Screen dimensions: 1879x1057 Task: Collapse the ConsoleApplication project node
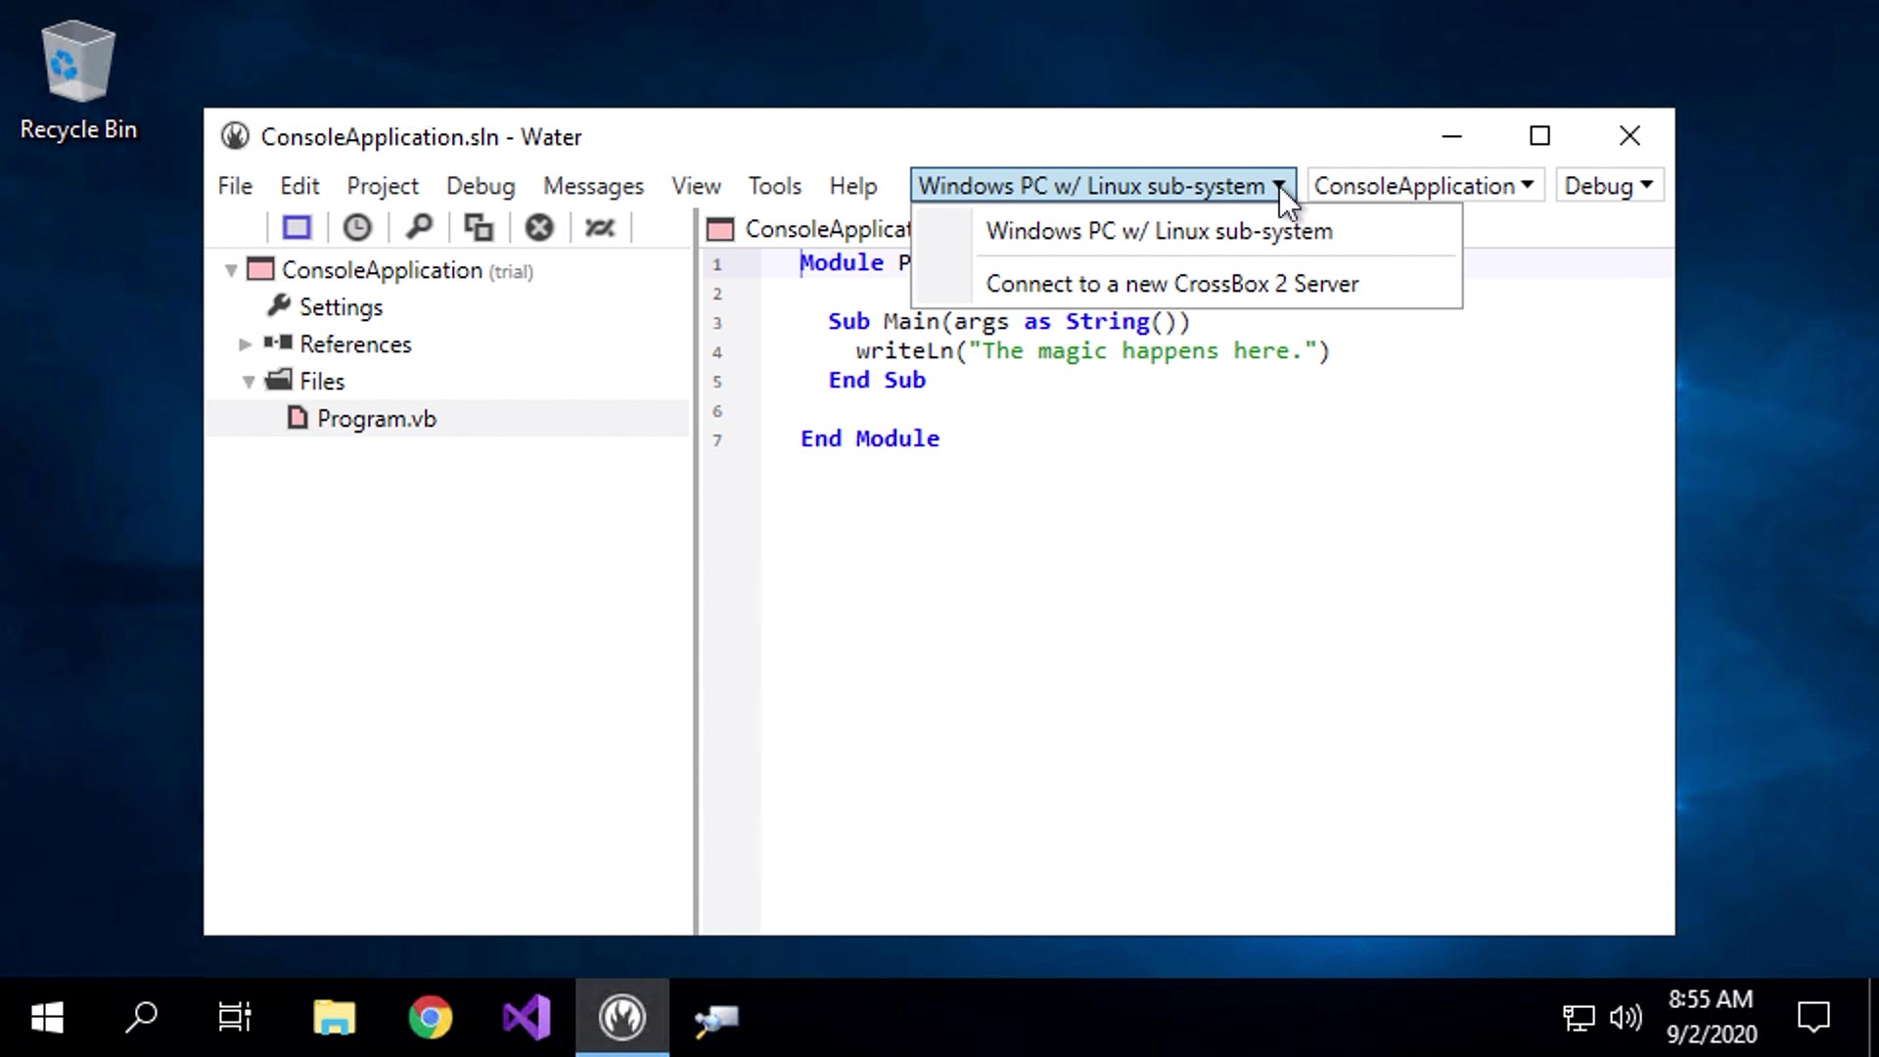click(x=231, y=270)
